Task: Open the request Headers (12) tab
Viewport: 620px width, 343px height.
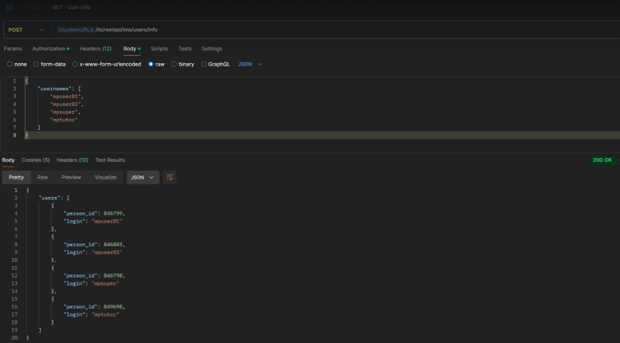Action: pyautogui.click(x=95, y=49)
